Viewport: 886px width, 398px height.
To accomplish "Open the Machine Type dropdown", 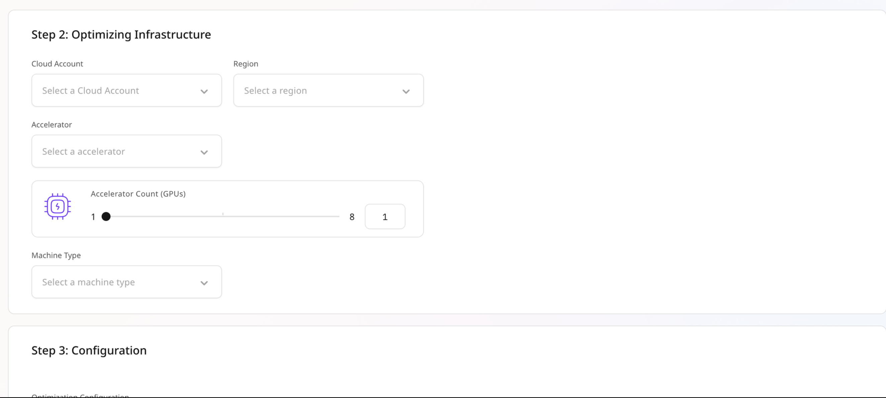I will click(x=126, y=282).
